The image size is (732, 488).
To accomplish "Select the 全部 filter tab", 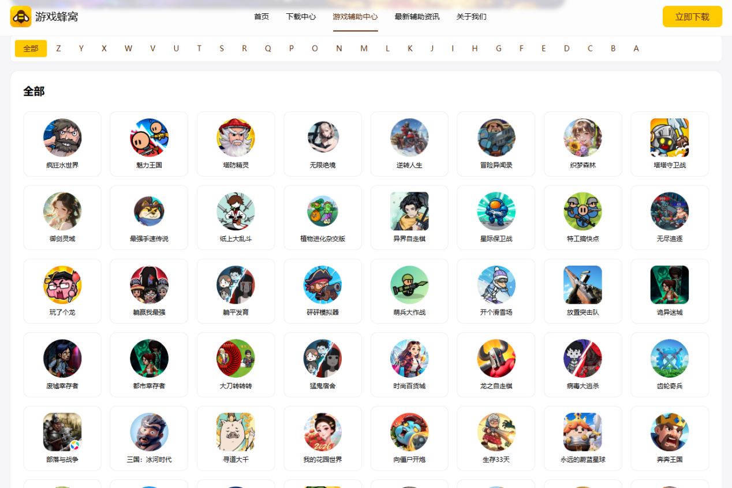I will 31,49.
